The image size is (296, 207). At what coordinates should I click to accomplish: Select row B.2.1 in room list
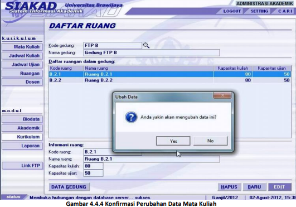(170, 74)
